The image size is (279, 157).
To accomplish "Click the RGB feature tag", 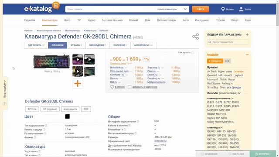I will click(86, 109).
